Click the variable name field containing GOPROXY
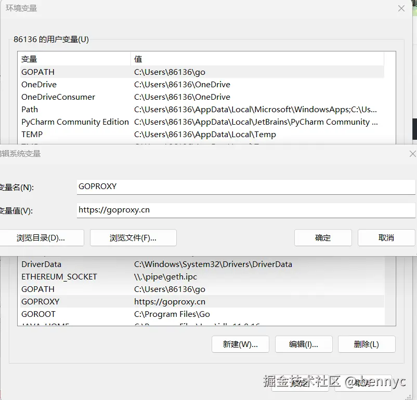Viewport: 417px width, 400px height. point(246,187)
